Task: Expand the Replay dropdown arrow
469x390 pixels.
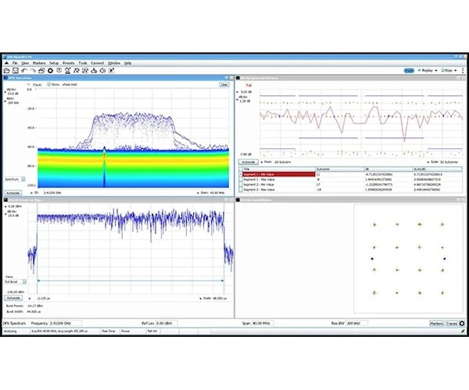Action: [436, 70]
